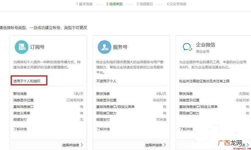This screenshot has width=251, height=150.
Task: Open 了解详情 link in 企业微信 card
Action: point(186,129)
